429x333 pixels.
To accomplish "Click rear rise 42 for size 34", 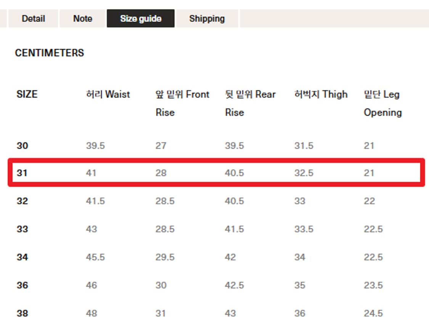I will pyautogui.click(x=231, y=257).
